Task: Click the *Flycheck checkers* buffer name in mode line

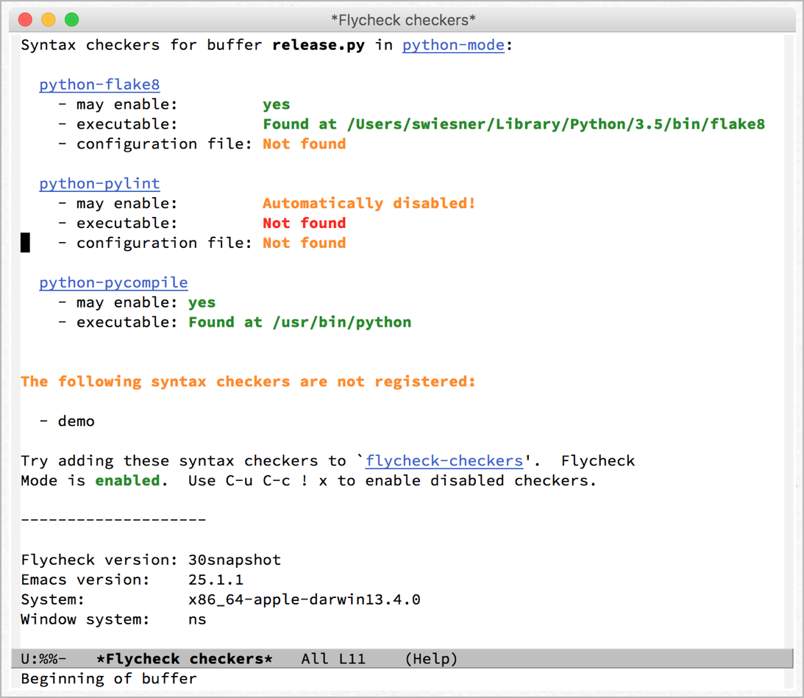Action: (184, 659)
